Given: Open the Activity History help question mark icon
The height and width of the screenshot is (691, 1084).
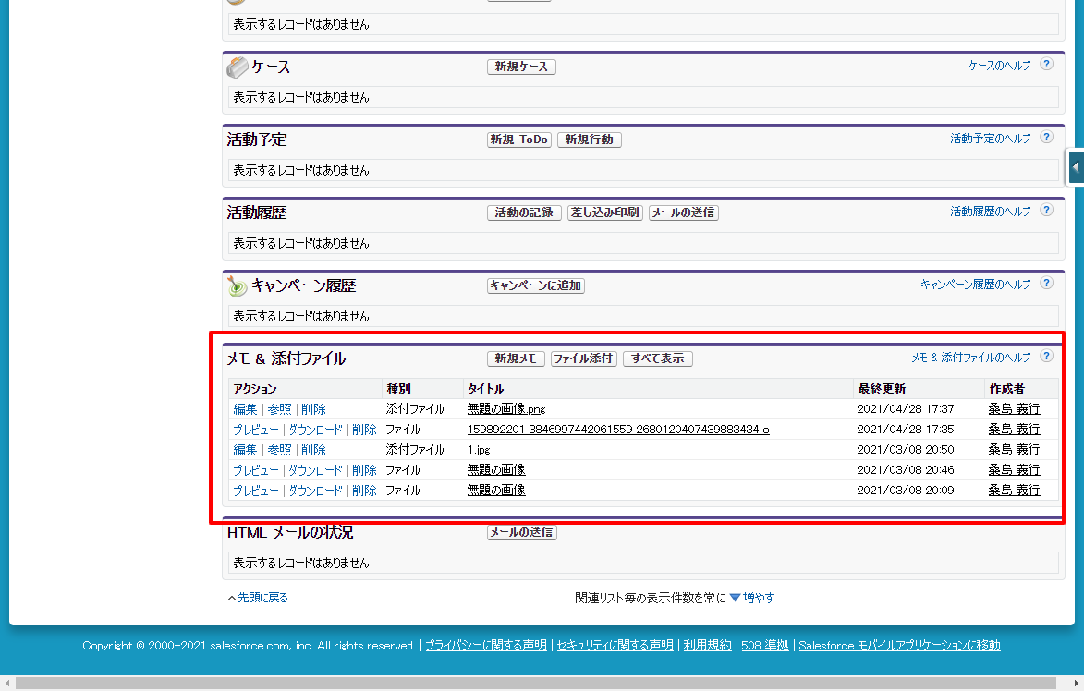Looking at the screenshot, I should 1047,210.
